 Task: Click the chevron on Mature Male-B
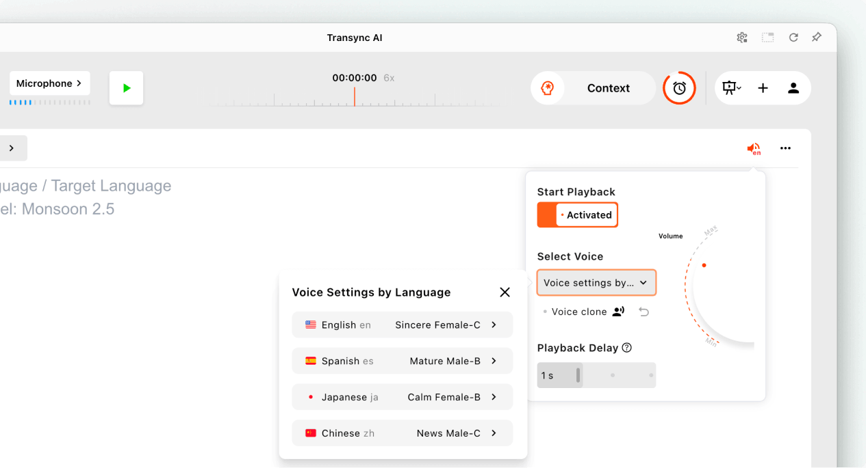[x=494, y=361]
